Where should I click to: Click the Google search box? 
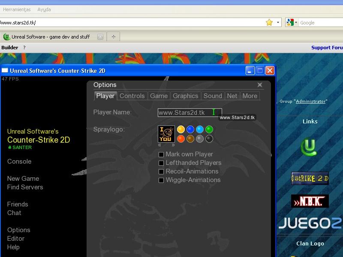(320, 23)
